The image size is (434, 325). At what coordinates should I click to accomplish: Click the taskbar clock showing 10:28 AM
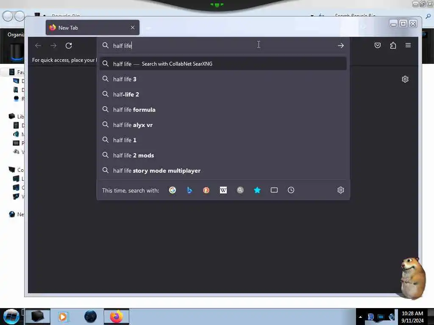(412, 317)
